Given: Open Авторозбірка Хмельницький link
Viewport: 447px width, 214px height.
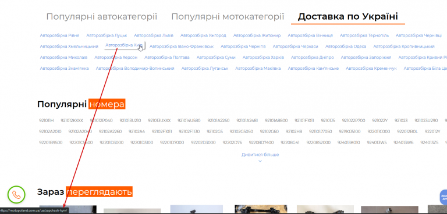Looking at the screenshot, I should [69, 46].
